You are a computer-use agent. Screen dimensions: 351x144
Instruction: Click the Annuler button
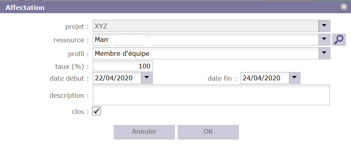coord(144,132)
